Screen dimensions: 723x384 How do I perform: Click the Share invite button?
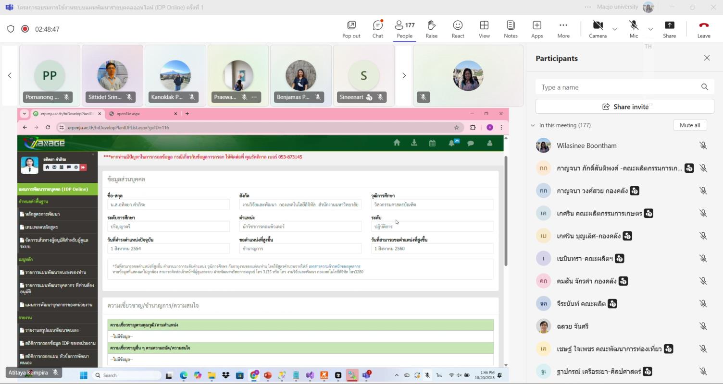[624, 107]
